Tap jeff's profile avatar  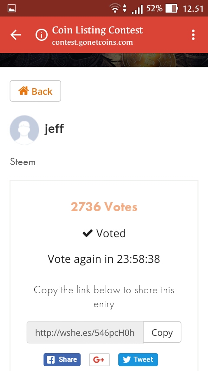click(24, 129)
